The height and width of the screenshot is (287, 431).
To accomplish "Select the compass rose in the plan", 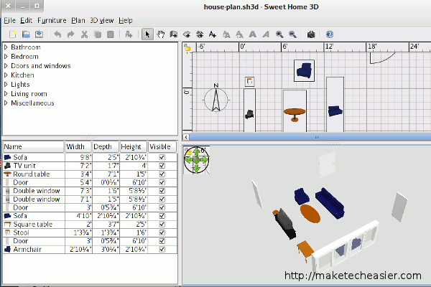I will coord(216,100).
